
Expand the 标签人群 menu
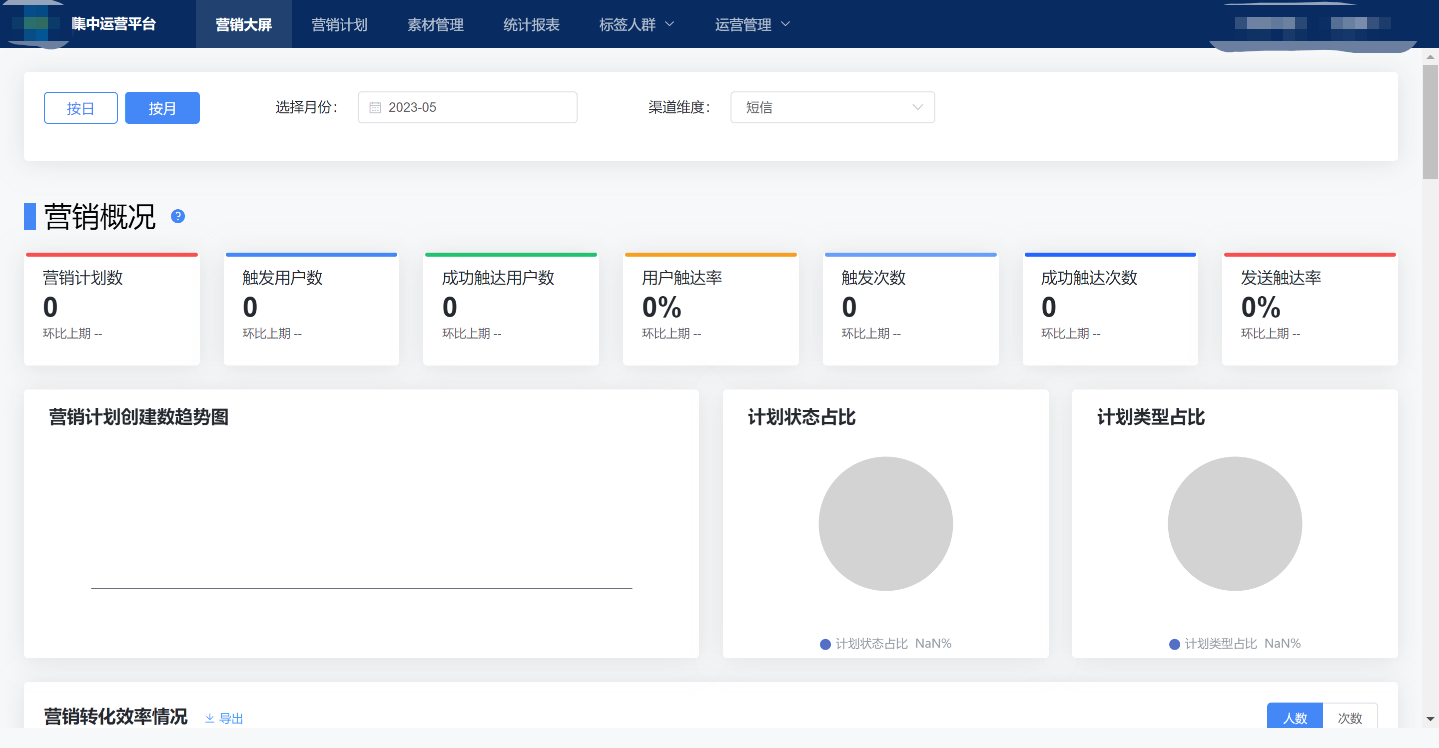pos(636,24)
